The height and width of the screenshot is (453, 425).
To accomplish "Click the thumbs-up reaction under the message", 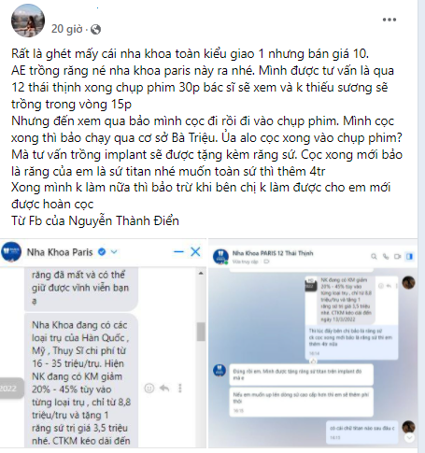I will coord(313,361).
